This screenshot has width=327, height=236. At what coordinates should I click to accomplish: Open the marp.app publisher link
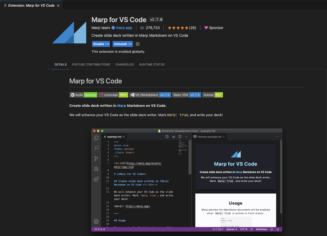tap(124, 28)
